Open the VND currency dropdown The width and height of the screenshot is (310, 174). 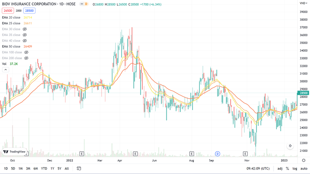coord(303,3)
